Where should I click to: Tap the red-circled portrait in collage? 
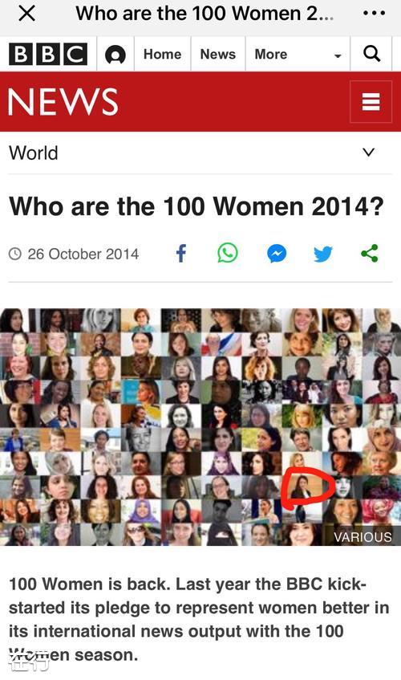point(302,487)
